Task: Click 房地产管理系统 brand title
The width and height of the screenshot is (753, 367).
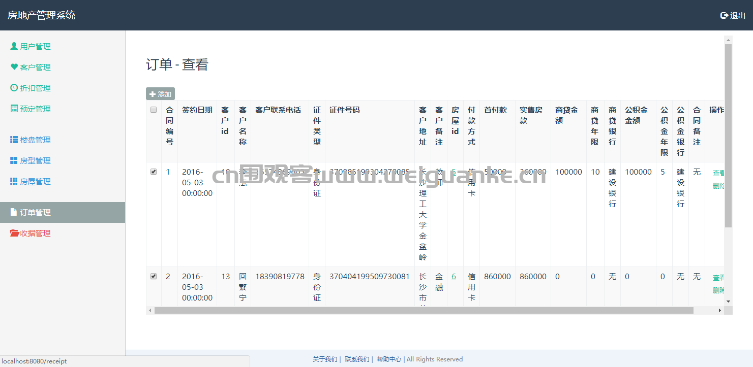Action: [x=41, y=15]
